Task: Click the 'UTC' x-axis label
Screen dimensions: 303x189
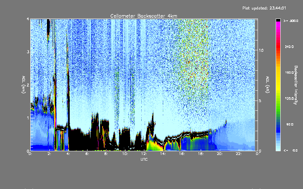Action: 144,159
